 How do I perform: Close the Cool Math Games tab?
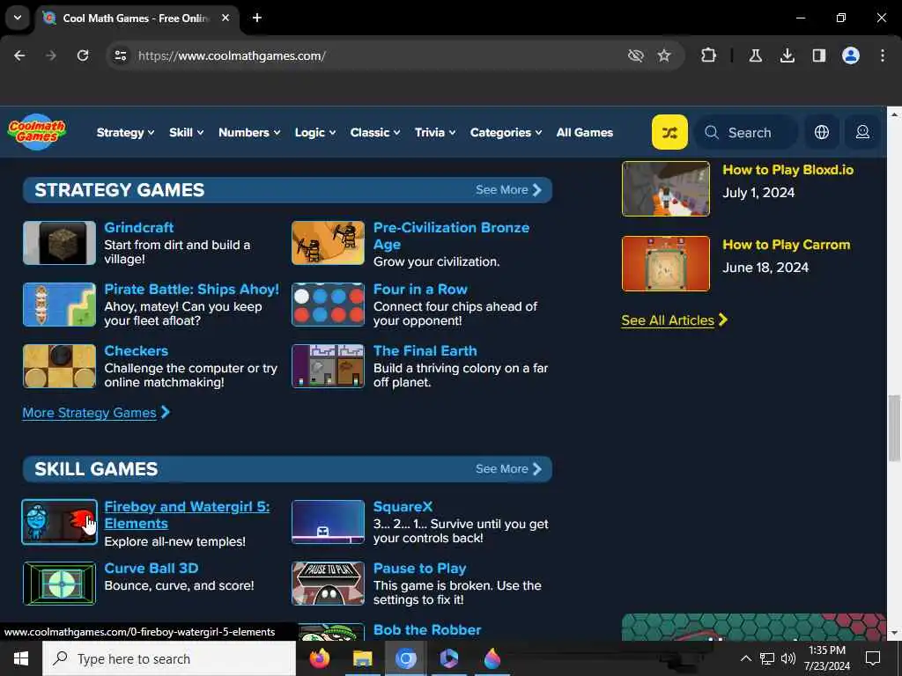(225, 18)
